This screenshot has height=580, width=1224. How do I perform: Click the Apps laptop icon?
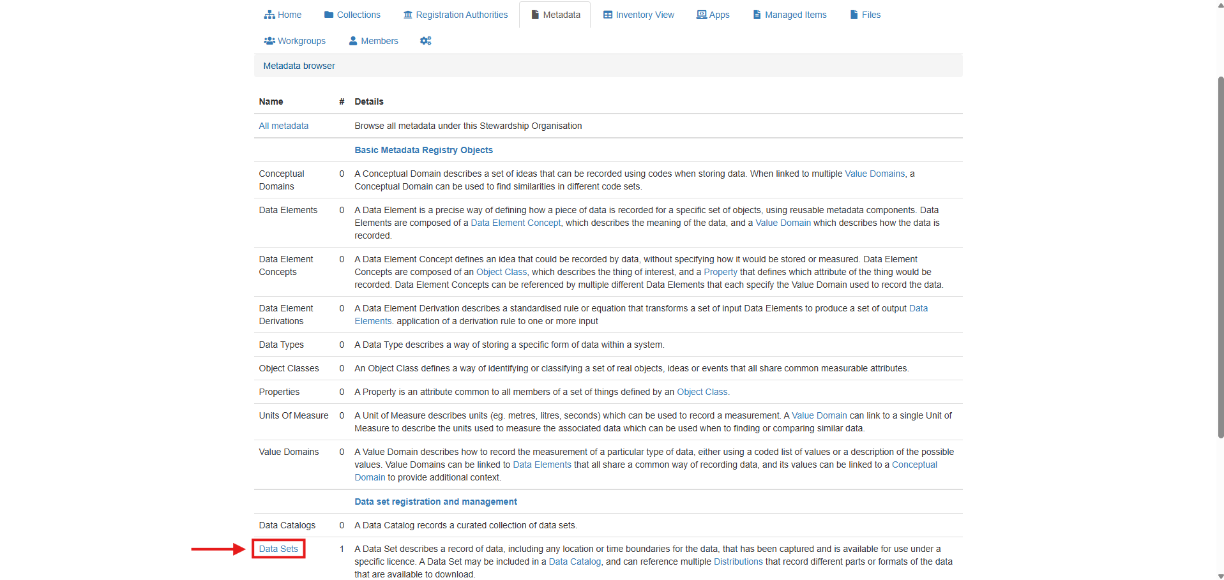coord(702,15)
